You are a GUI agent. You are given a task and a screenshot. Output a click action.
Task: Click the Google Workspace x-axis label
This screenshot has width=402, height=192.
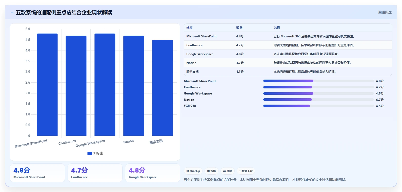click(90, 143)
